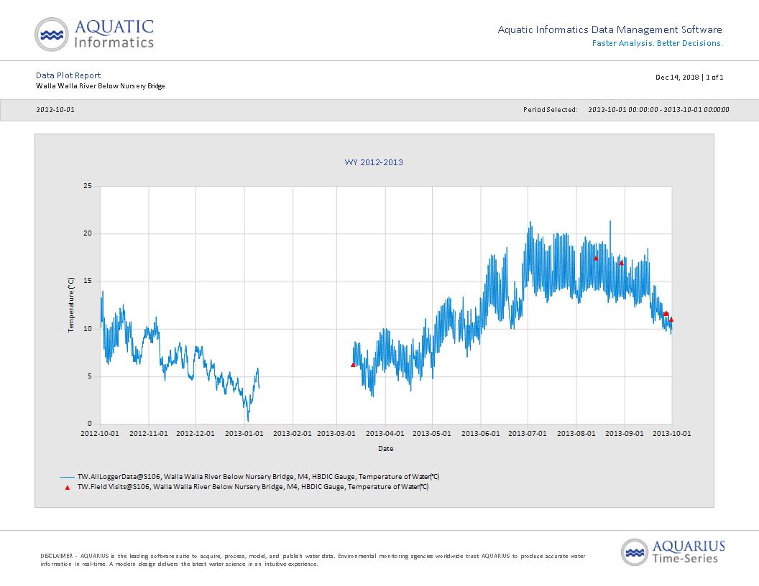
Task: Click the x-axis label 2013-03-01
Action: pos(336,433)
